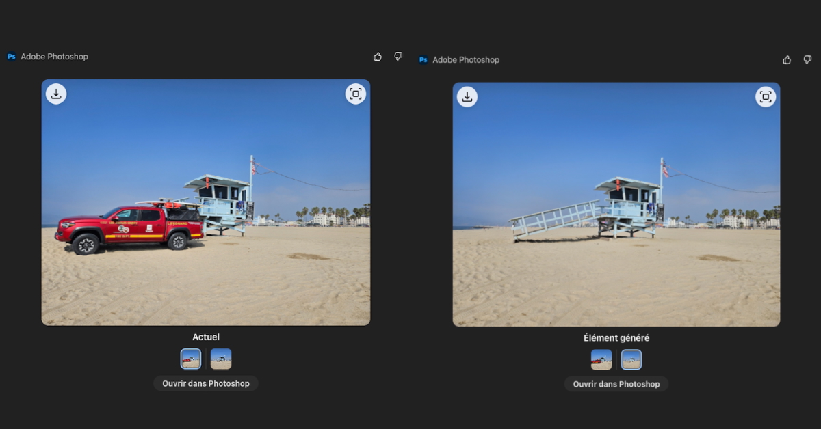This screenshot has width=821, height=429.
Task: Click the left Adobe Photoshop label
Action: pos(54,57)
